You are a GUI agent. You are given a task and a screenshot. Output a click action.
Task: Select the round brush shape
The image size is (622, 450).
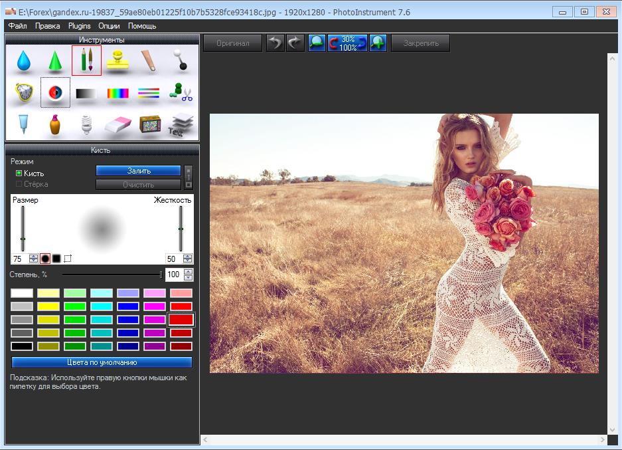click(x=45, y=259)
